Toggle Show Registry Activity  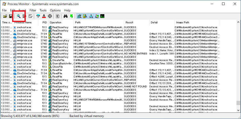pyautogui.click(x=79, y=16)
